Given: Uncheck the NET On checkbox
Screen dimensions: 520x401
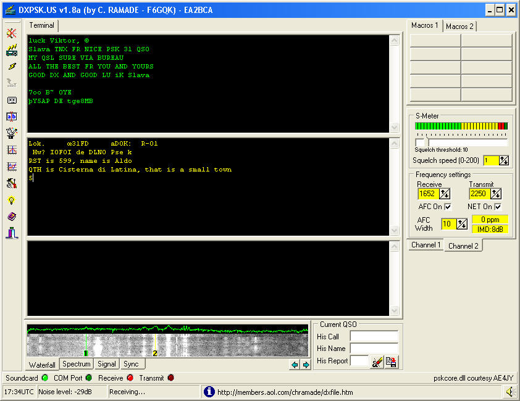Looking at the screenshot, I should coord(498,207).
